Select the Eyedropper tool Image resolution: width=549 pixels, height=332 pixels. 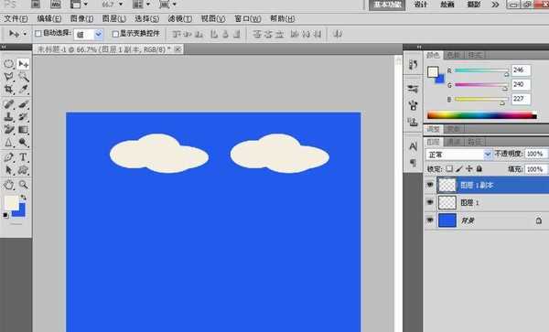[23, 90]
